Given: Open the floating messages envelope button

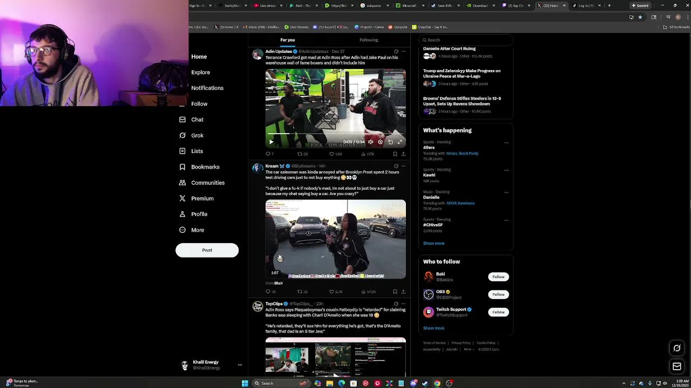Looking at the screenshot, I should click(x=677, y=366).
